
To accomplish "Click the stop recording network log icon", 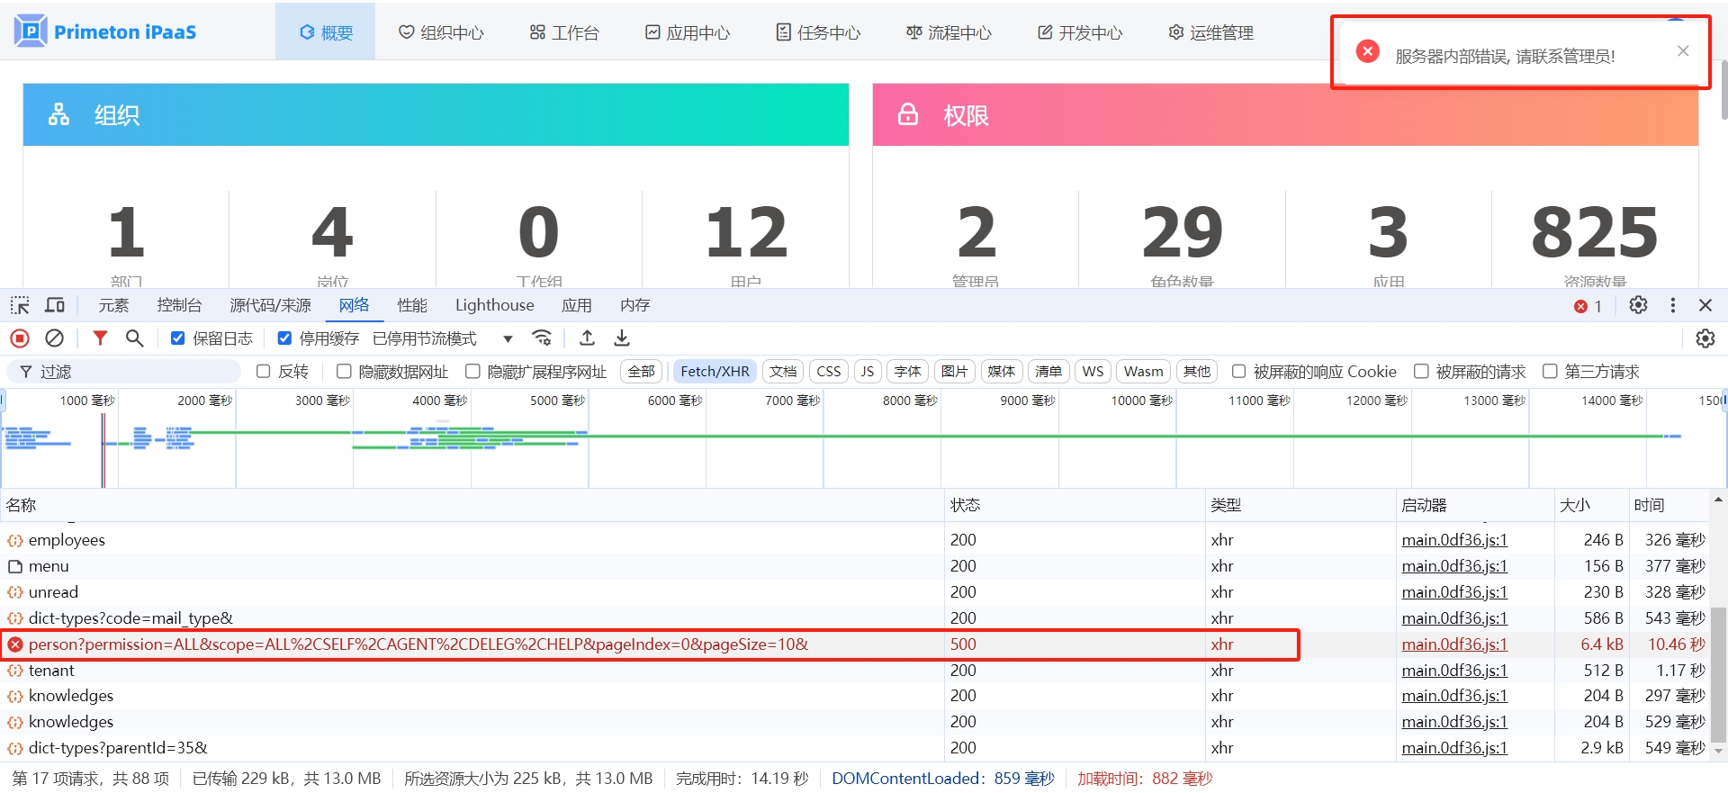I will (20, 338).
